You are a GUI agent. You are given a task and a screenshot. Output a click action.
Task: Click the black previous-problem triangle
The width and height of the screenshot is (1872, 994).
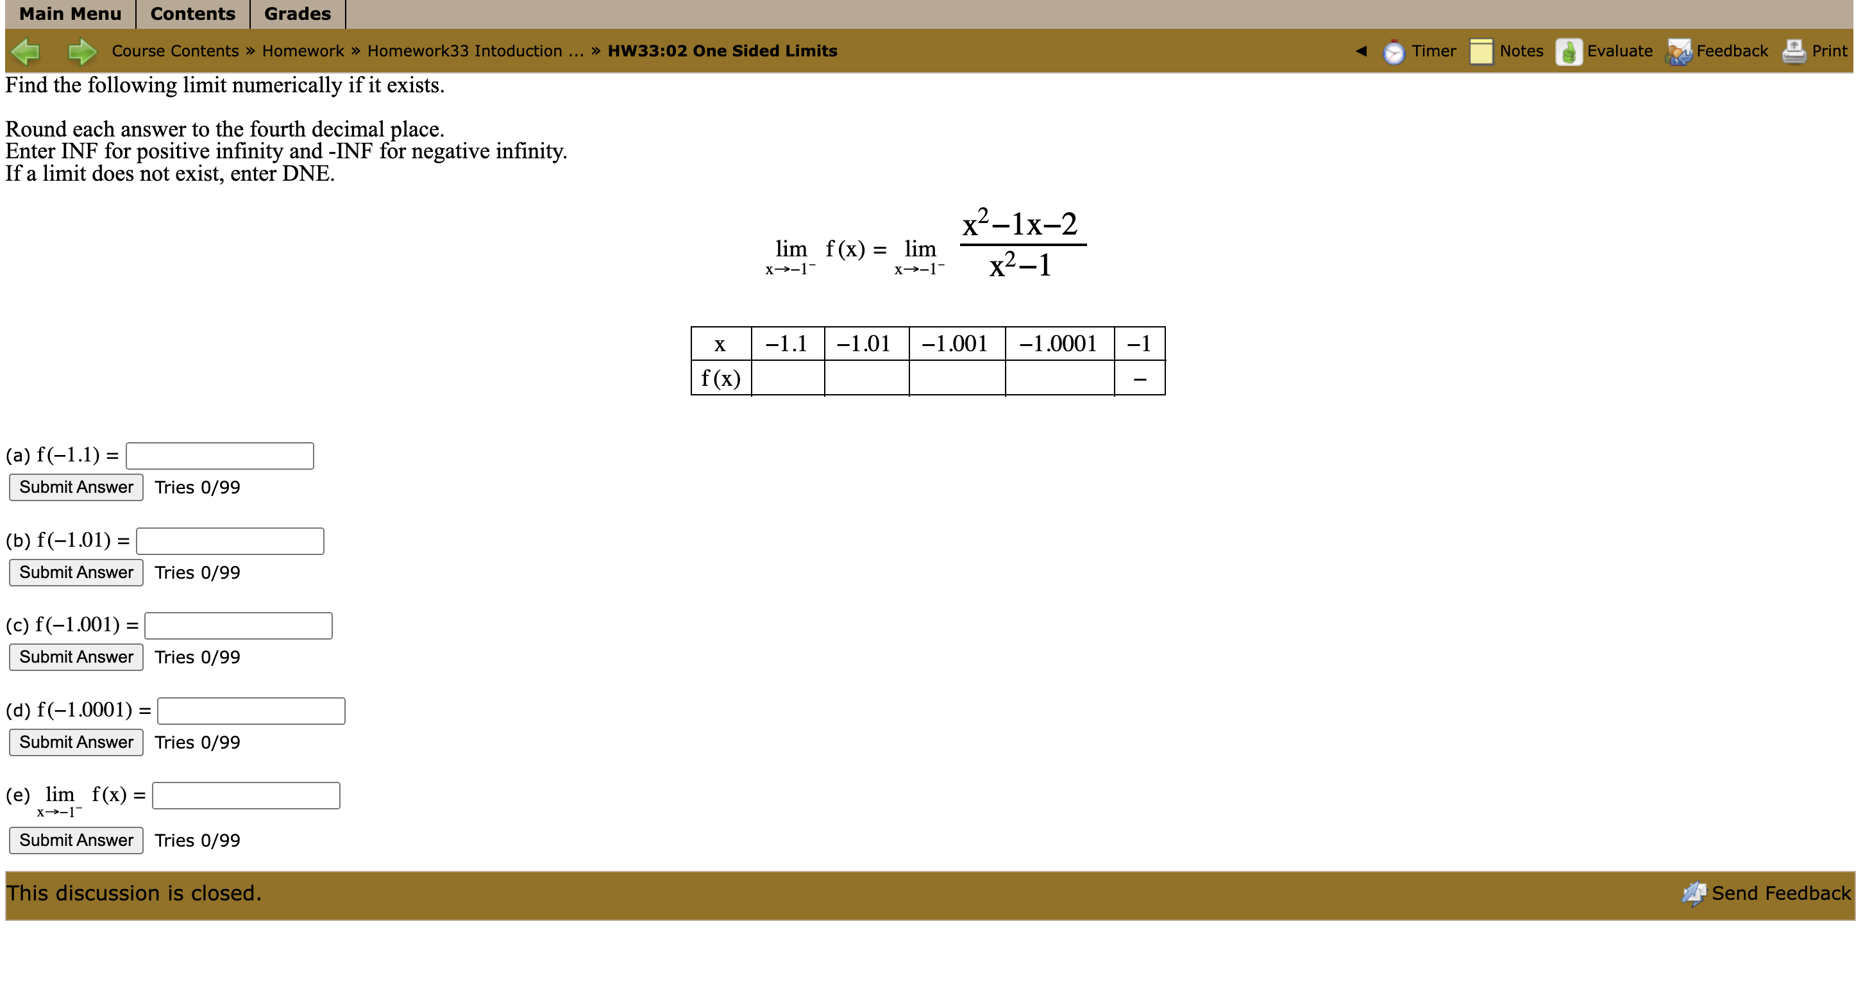(x=1361, y=51)
